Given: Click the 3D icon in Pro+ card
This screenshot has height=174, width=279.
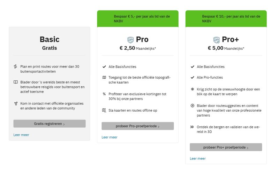Looking at the screenshot, I should point(192,127).
